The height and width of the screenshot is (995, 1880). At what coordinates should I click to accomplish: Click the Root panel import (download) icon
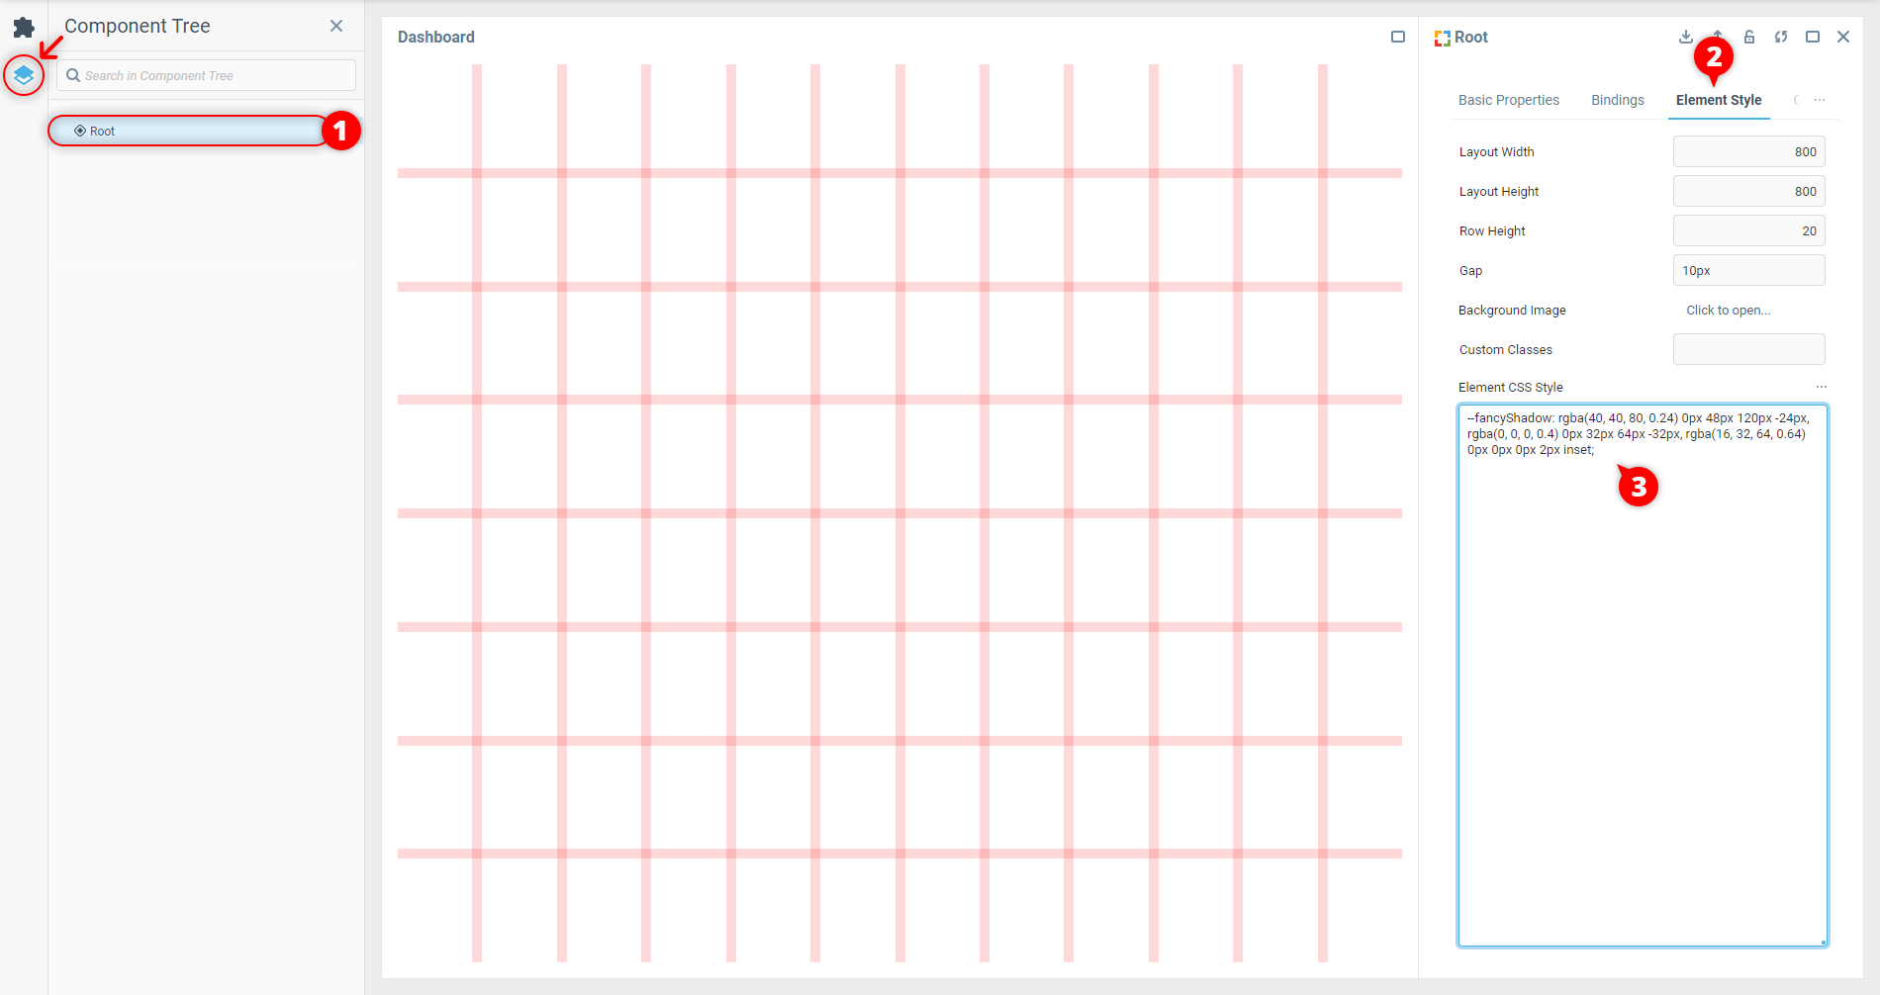(x=1686, y=37)
